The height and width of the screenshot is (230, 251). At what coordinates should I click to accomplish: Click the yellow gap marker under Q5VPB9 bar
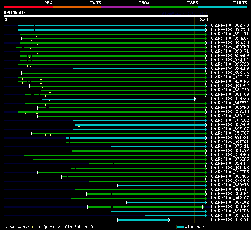click(79, 126)
